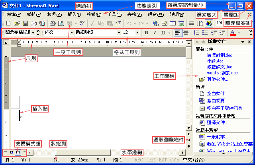Click the numbered list icon

coord(196,33)
